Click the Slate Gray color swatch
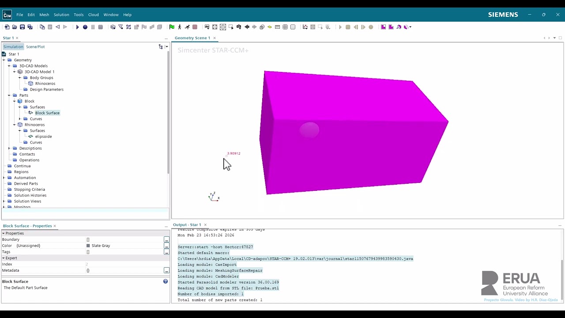 (x=88, y=246)
